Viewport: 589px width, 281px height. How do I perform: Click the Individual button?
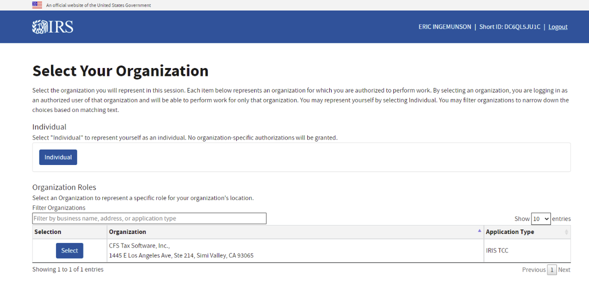point(58,157)
